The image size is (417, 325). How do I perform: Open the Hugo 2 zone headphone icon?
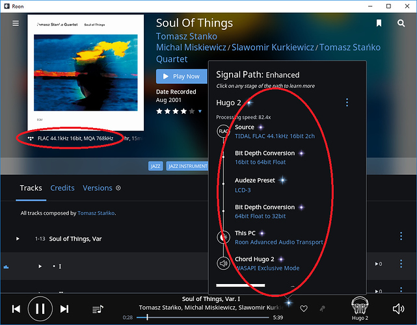tap(360, 305)
